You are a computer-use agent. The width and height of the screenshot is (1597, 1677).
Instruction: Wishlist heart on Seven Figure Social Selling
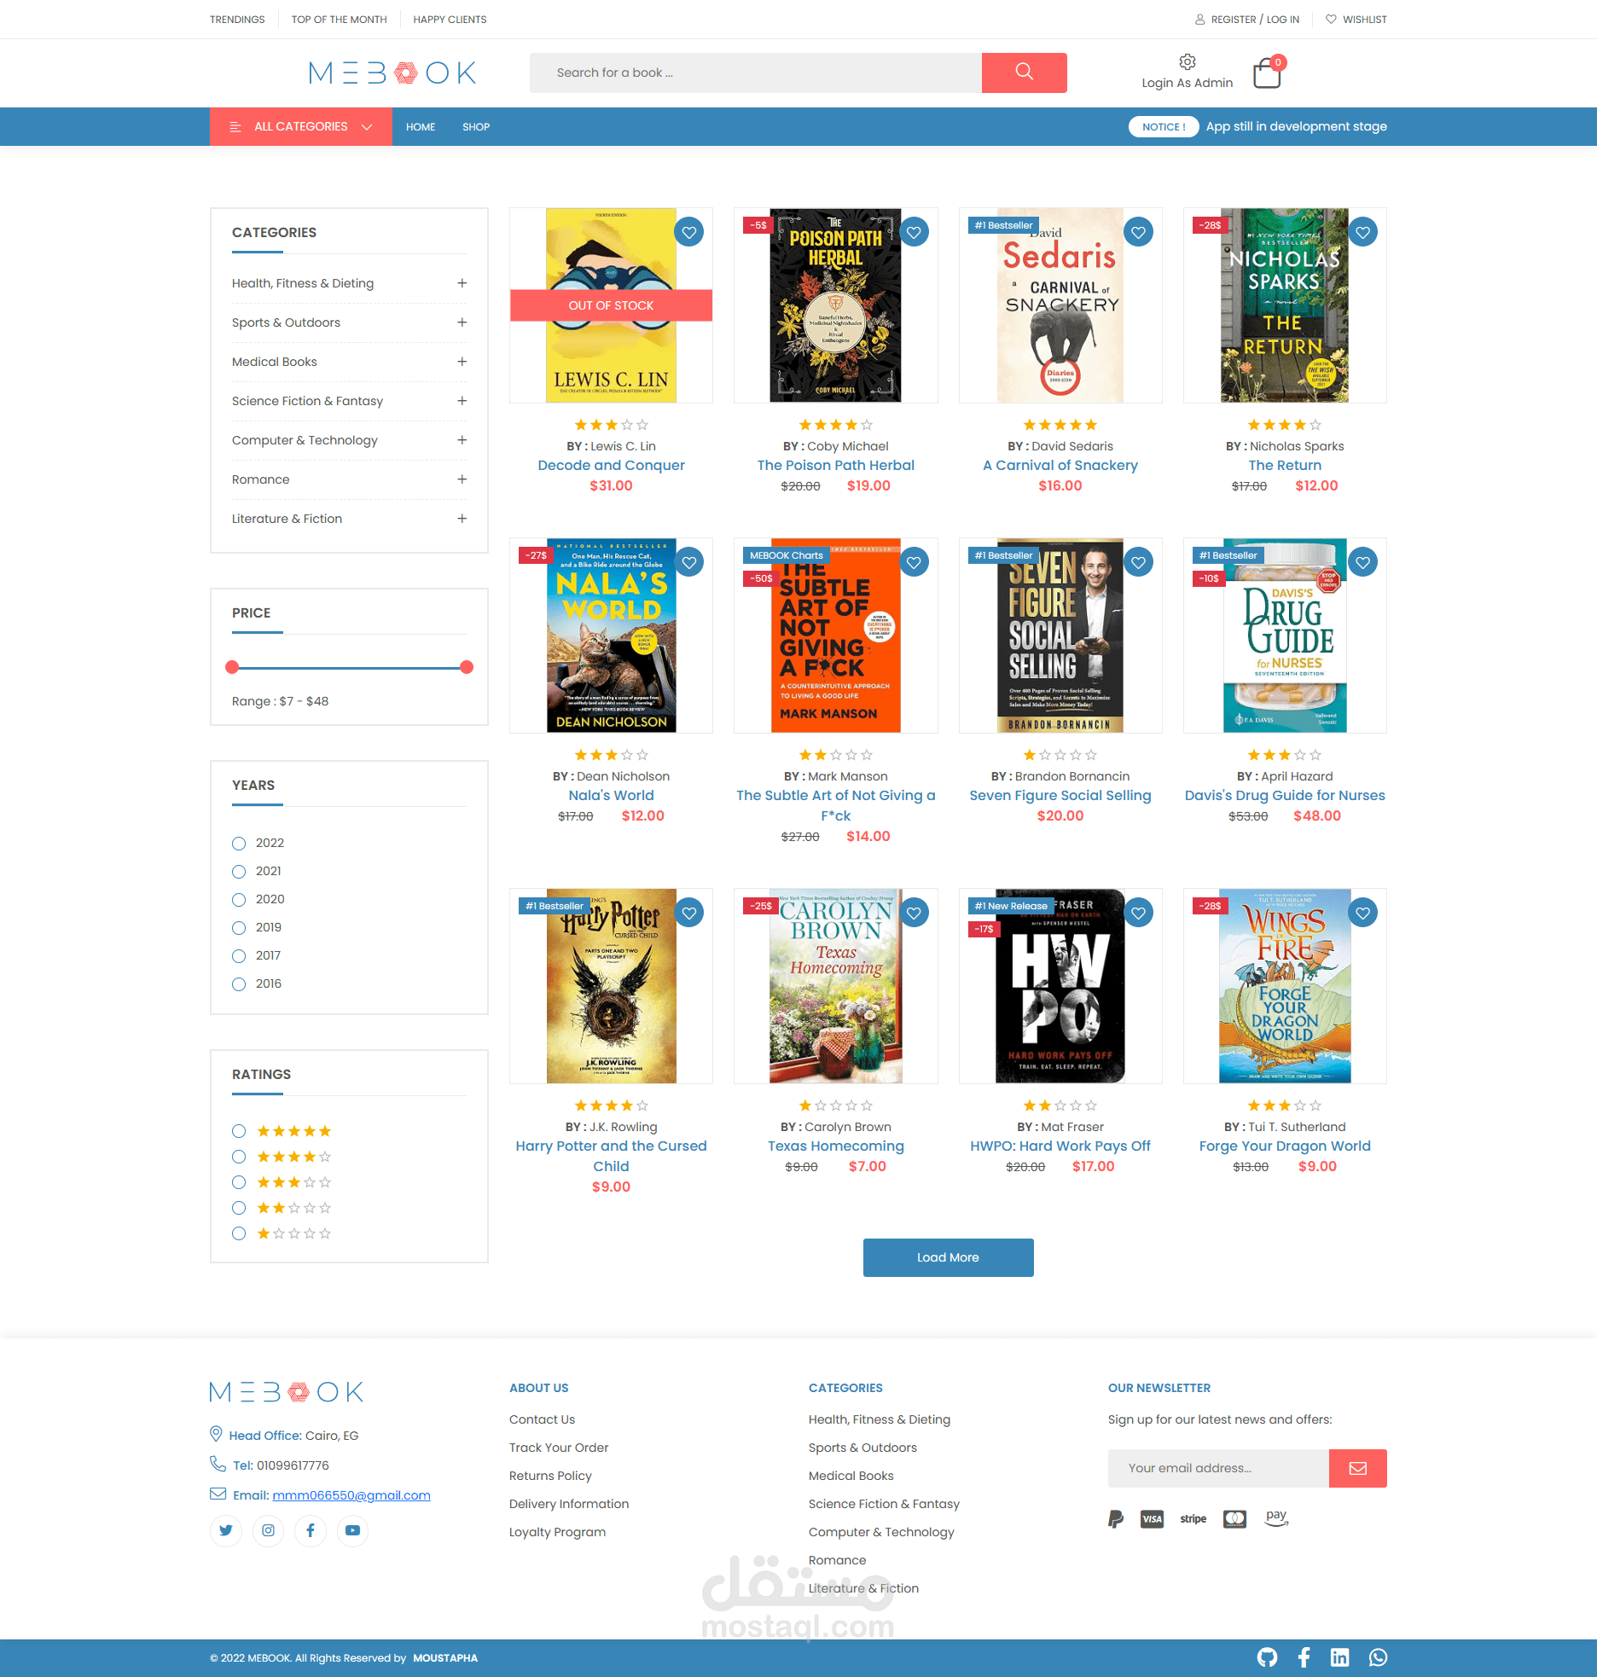tap(1138, 562)
